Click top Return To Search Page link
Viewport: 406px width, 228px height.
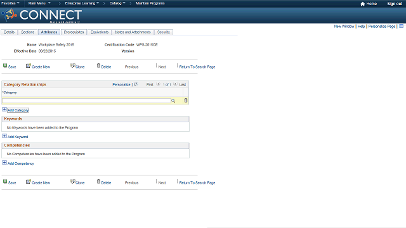tap(197, 66)
